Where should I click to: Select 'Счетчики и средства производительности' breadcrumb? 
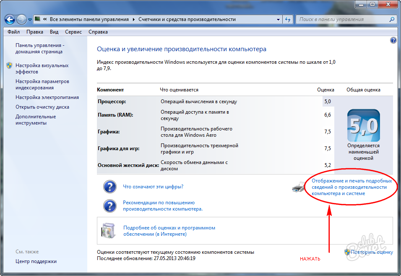[x=187, y=19]
